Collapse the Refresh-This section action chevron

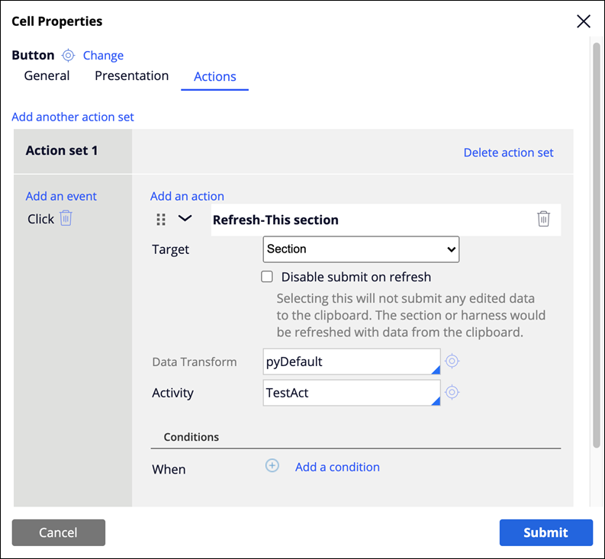pos(185,218)
